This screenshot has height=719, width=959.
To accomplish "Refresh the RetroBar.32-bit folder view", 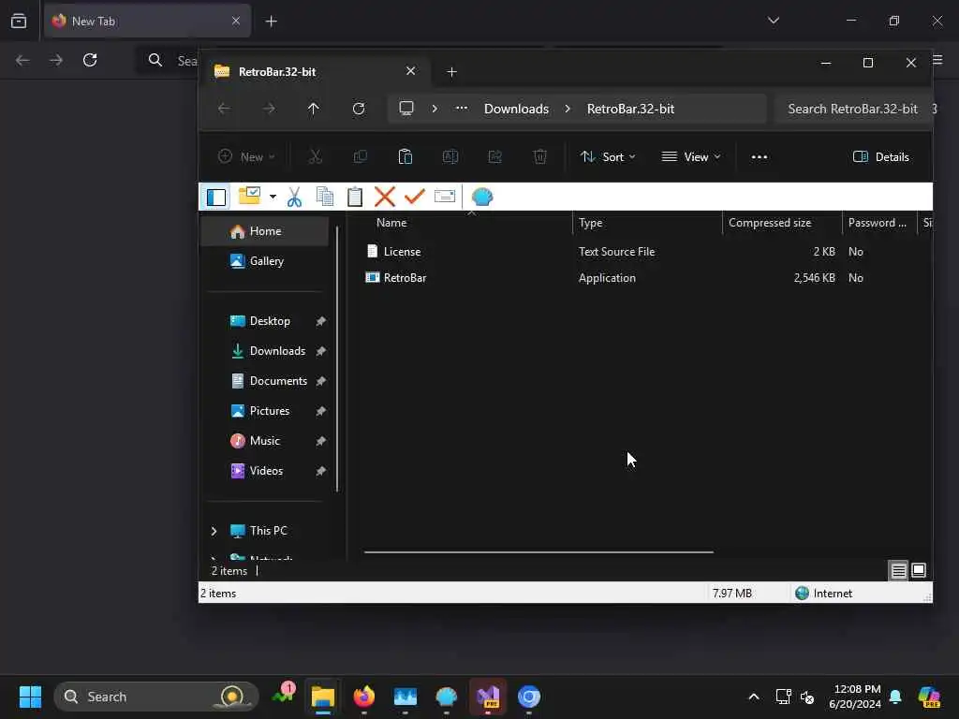I will [x=359, y=109].
